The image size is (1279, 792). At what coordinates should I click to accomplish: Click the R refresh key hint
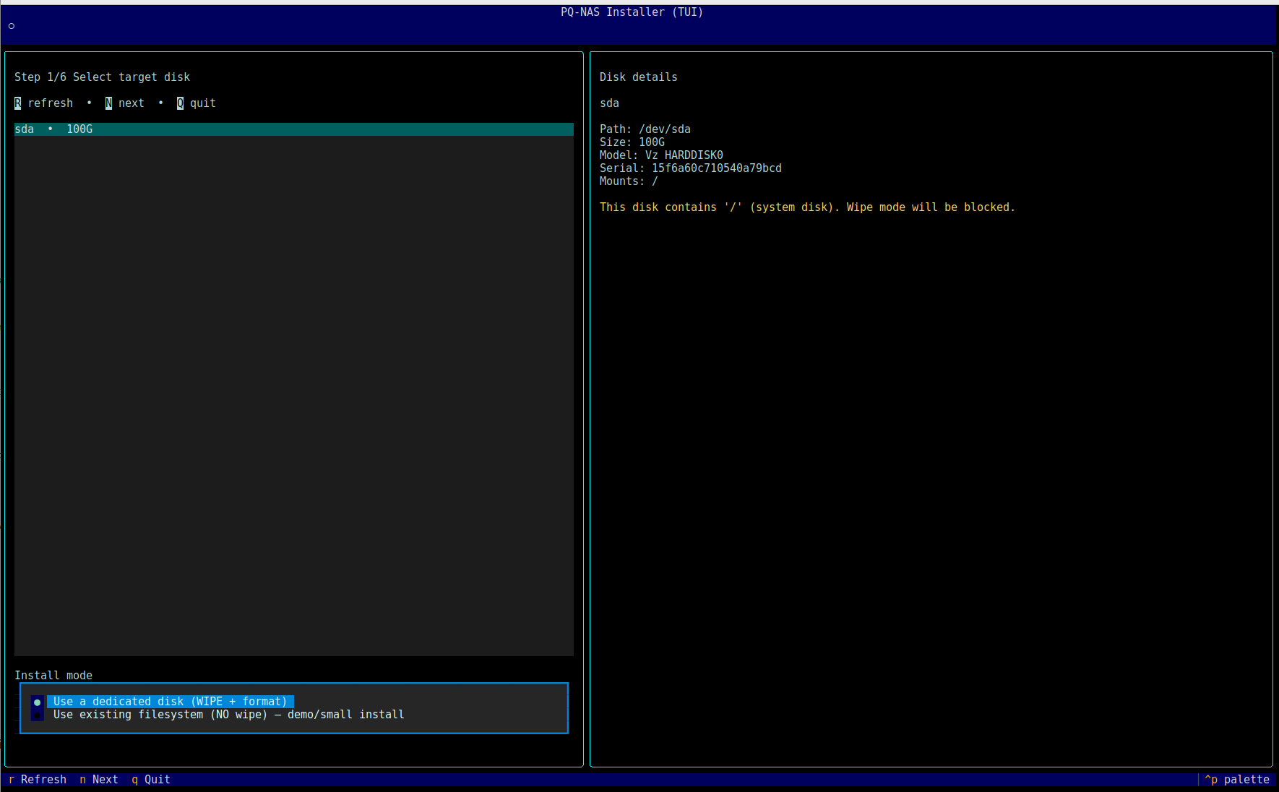pyautogui.click(x=43, y=103)
